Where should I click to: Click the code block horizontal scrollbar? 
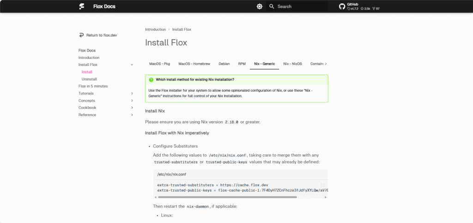[227, 197]
